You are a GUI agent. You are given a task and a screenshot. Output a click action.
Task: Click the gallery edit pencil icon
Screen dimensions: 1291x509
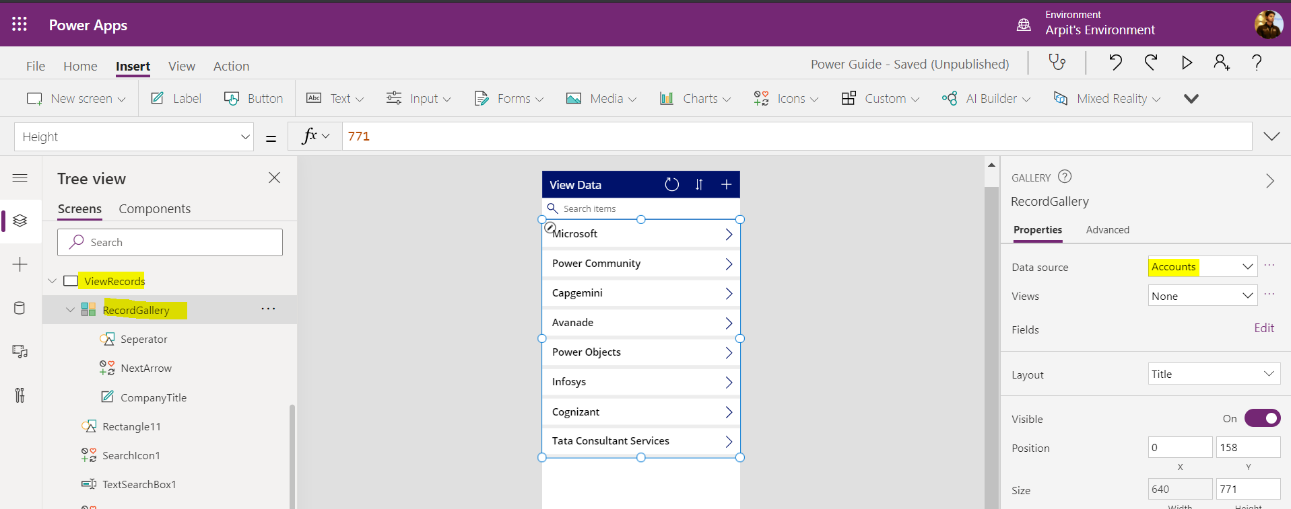click(x=550, y=227)
